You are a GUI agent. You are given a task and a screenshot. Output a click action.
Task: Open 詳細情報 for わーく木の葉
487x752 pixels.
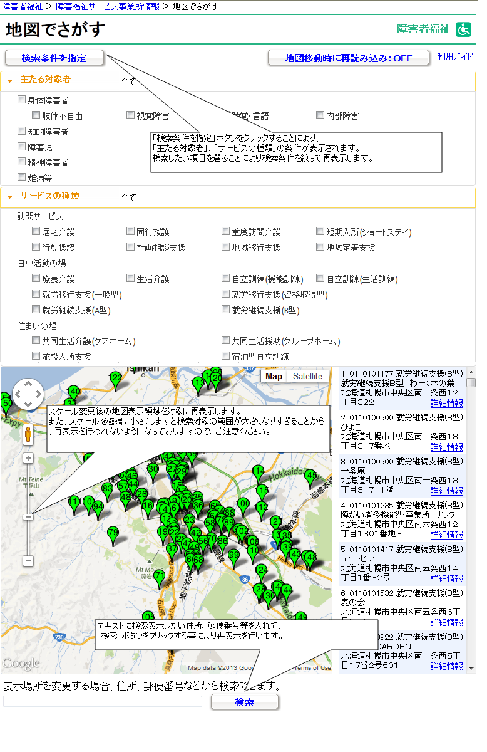point(446,403)
